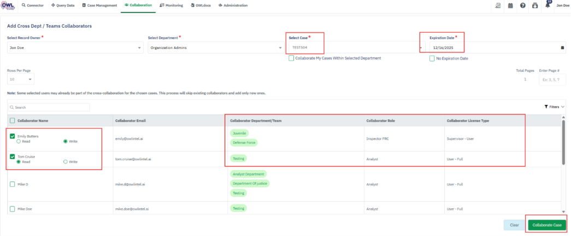Click the OWL logo icon

pyautogui.click(x=8, y=5)
